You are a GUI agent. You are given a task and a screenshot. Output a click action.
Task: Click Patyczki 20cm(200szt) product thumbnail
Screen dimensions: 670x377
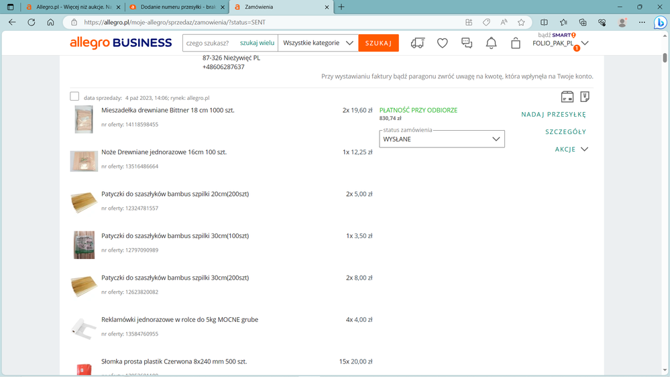coord(84,203)
